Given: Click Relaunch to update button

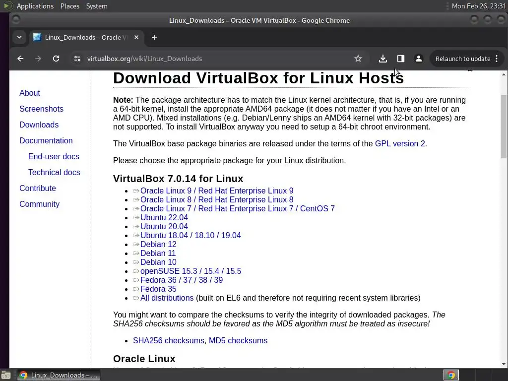Looking at the screenshot, I should click(463, 59).
